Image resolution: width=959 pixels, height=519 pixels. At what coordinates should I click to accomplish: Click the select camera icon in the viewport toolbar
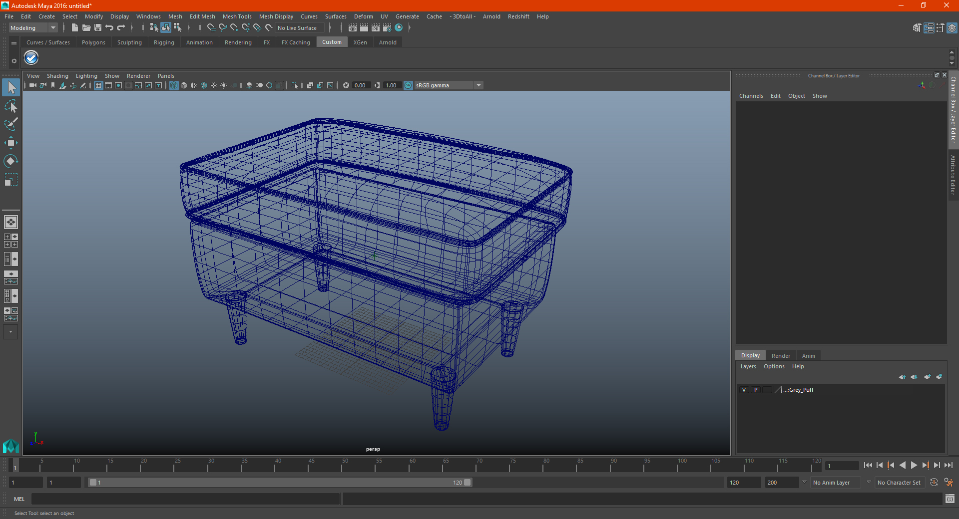(x=32, y=85)
